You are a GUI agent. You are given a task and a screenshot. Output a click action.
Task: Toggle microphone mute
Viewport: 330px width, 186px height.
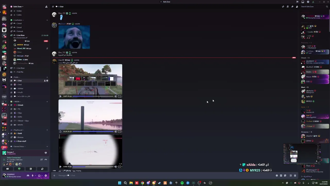tap(32, 176)
